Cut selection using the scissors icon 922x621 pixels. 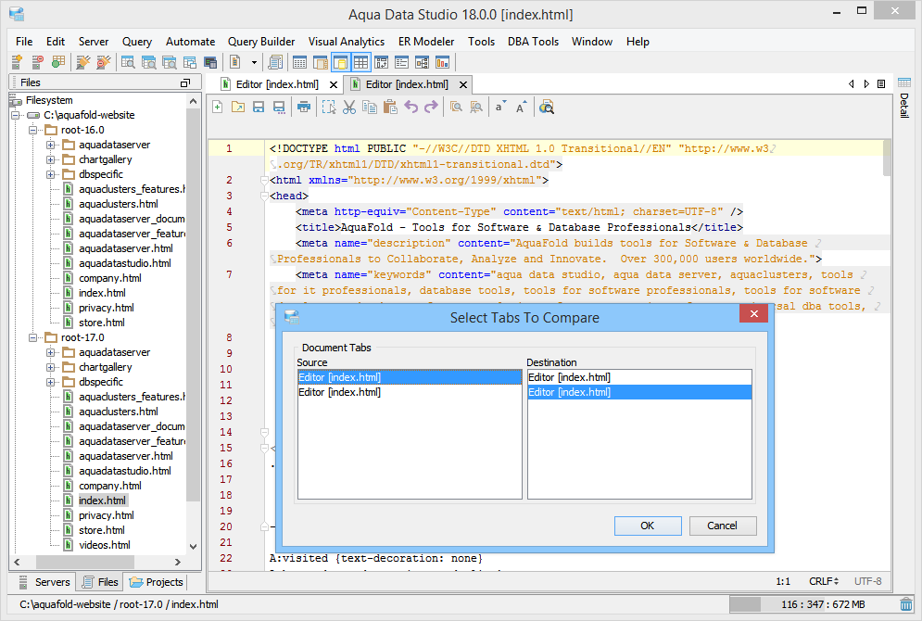349,107
